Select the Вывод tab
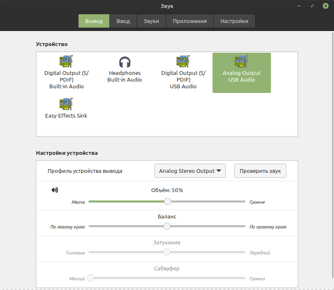This screenshot has height=290, width=334. point(94,21)
